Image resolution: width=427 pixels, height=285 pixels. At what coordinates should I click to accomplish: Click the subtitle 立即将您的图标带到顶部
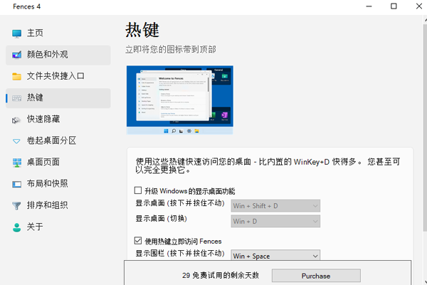coord(171,50)
